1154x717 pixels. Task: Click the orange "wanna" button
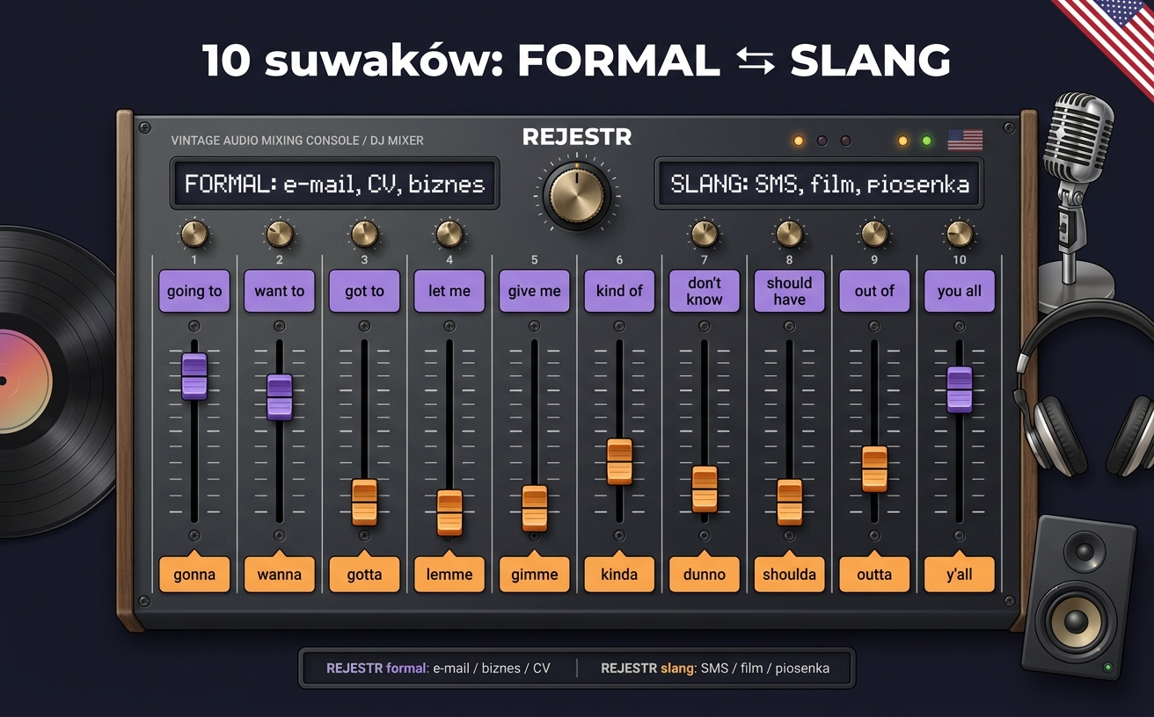click(x=280, y=574)
